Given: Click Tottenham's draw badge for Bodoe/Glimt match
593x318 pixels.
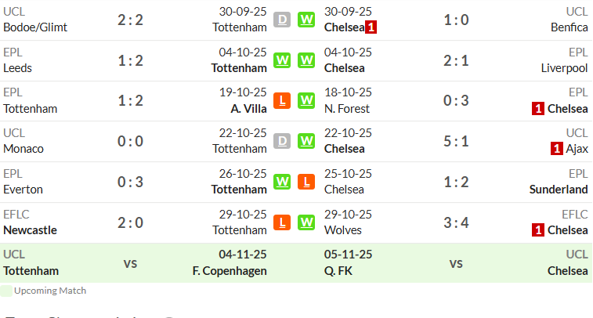Looking at the screenshot, I should pos(282,20).
